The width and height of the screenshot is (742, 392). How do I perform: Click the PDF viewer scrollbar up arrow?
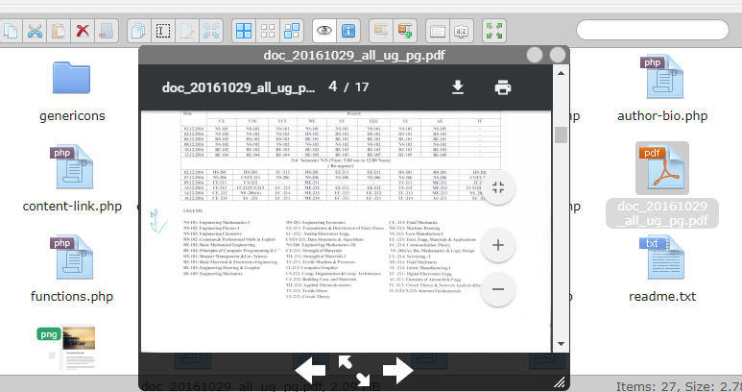[x=561, y=73]
